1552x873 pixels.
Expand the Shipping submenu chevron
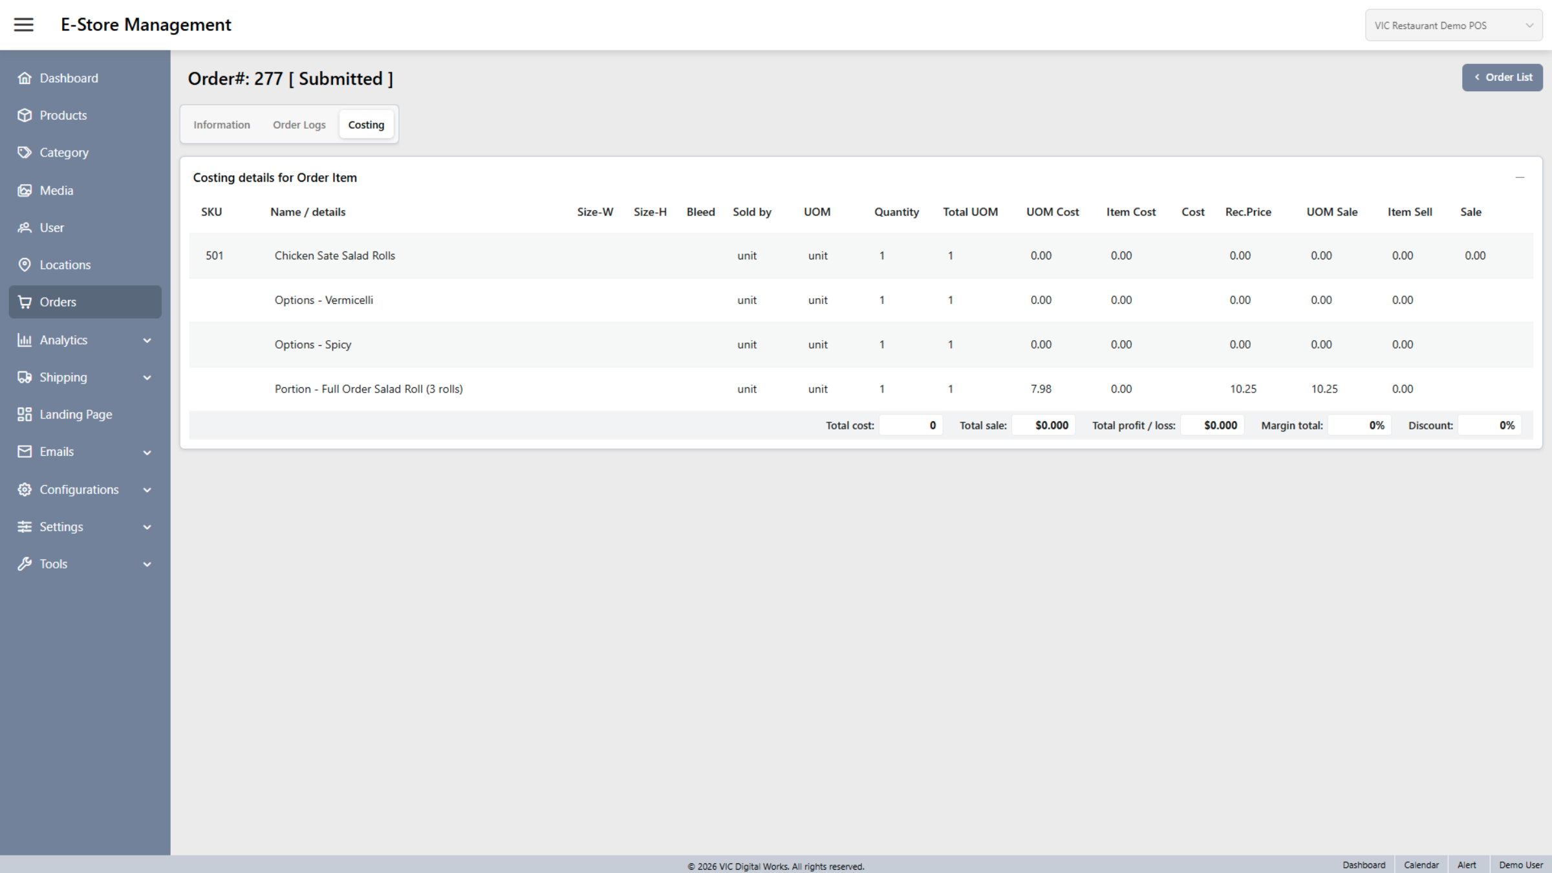point(147,378)
